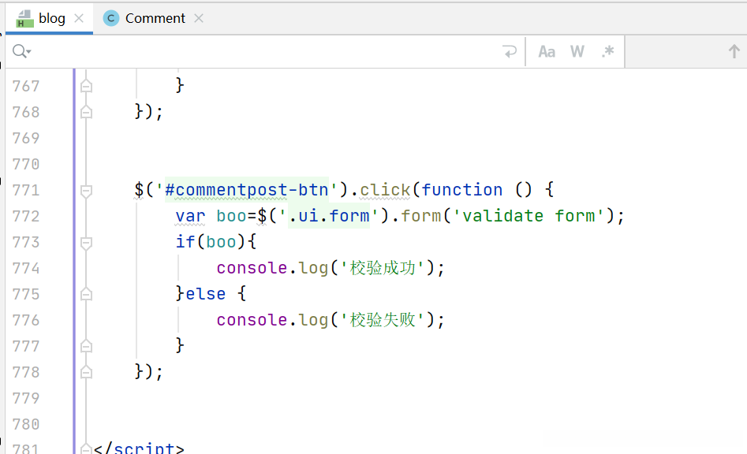Click the new line icon in search
This screenshot has width=747, height=454.
pos(510,51)
